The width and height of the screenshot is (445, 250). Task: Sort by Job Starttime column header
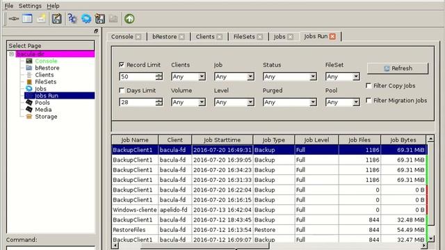[x=222, y=140]
